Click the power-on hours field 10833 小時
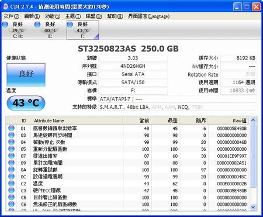The width and height of the screenshot is (263, 217). pyautogui.click(x=238, y=91)
